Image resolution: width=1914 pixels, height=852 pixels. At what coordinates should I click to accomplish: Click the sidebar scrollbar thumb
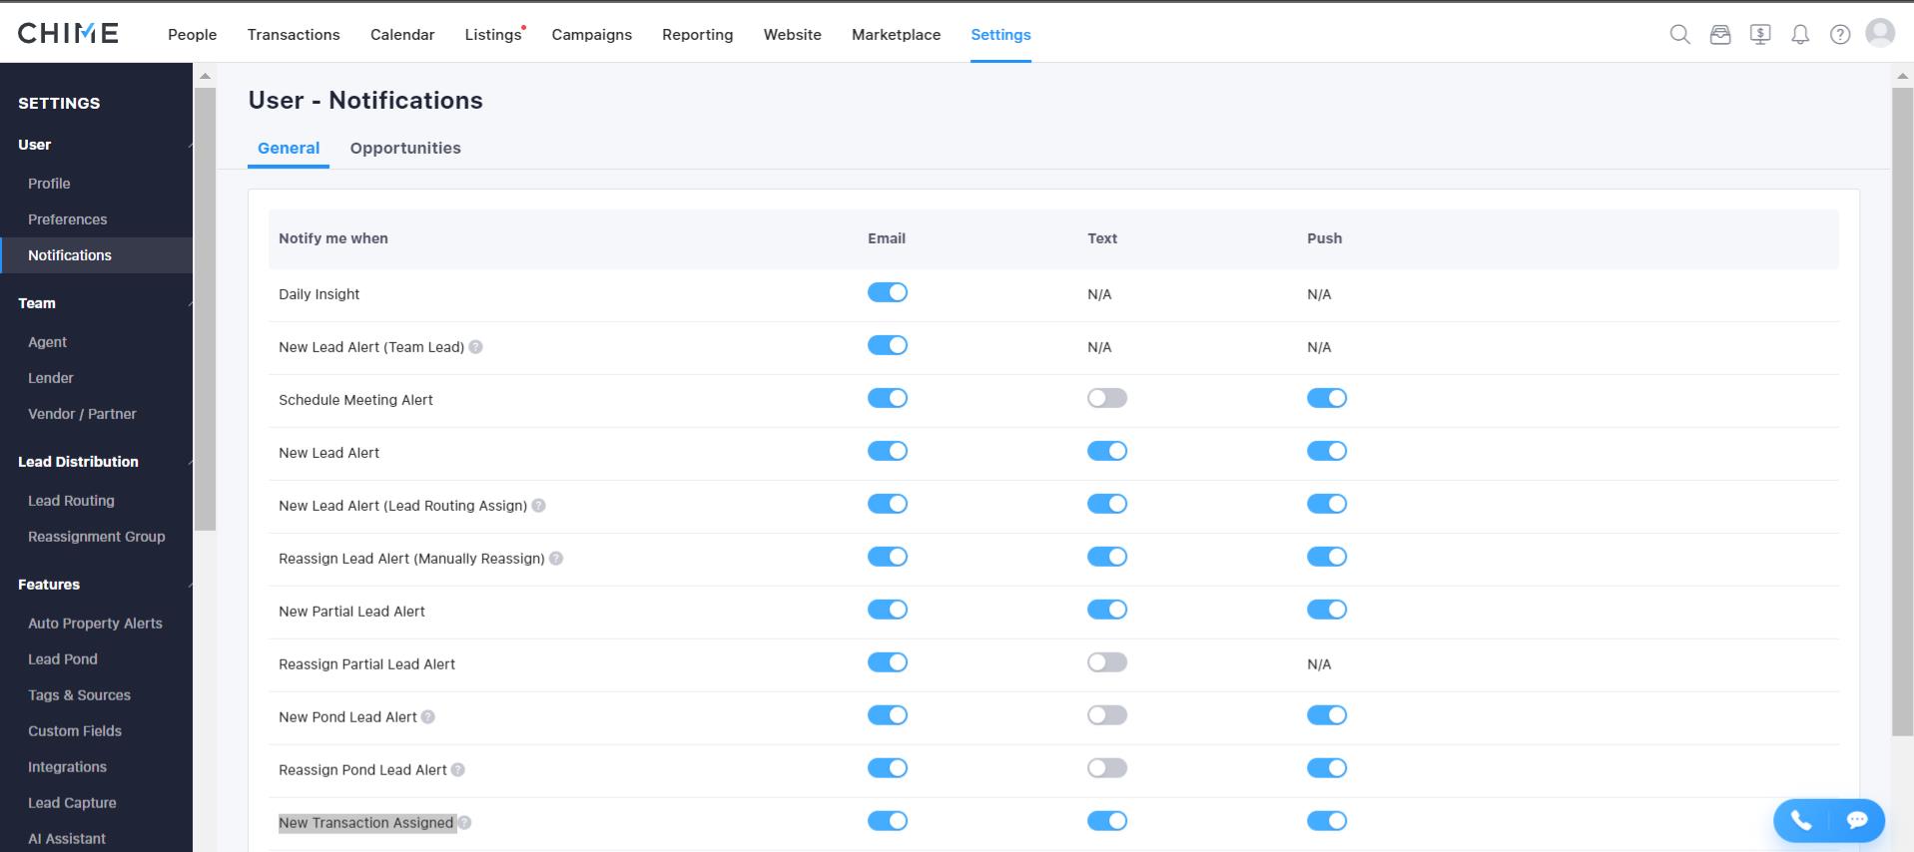(205, 309)
